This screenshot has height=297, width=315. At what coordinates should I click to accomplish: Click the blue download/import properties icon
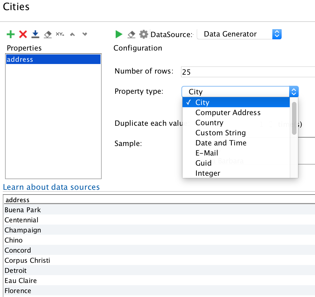click(35, 34)
